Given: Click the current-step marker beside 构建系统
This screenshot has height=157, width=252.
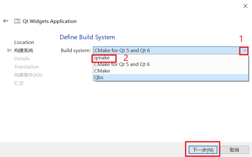Looking at the screenshot, I should pos(9,50).
